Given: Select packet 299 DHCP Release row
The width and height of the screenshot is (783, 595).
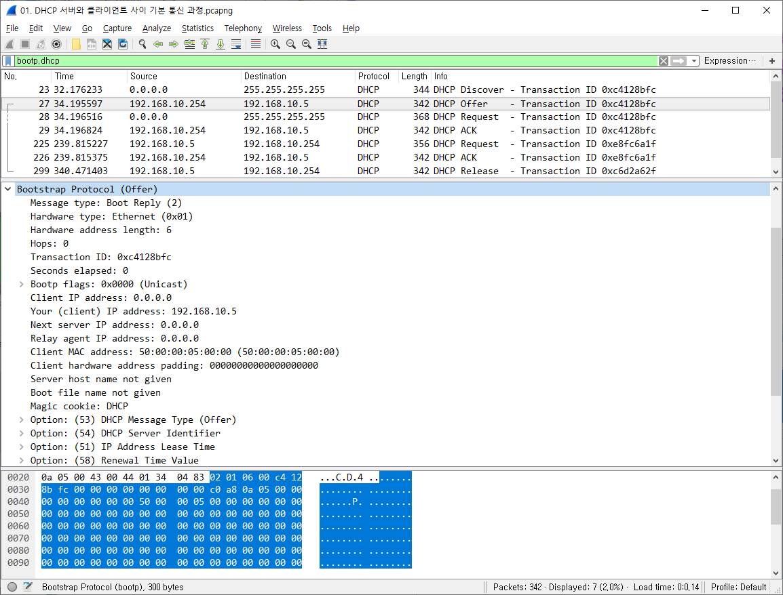Looking at the screenshot, I should point(385,171).
